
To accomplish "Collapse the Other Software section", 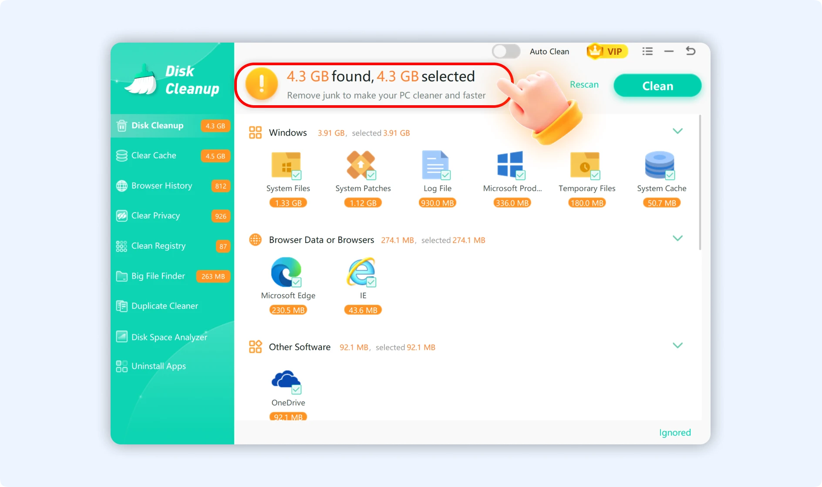I will pos(677,345).
